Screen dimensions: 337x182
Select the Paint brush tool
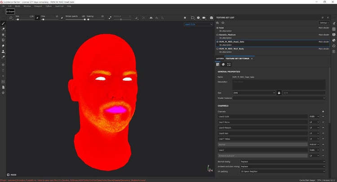pyautogui.click(x=3, y=23)
